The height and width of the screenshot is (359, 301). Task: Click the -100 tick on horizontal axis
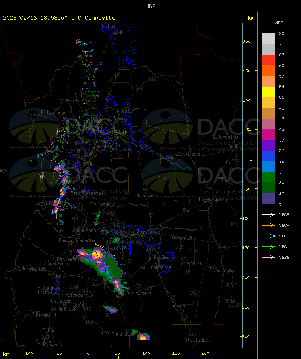point(28,353)
